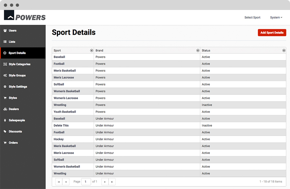
Task: Open the Status column filter menu
Action: [x=284, y=50]
